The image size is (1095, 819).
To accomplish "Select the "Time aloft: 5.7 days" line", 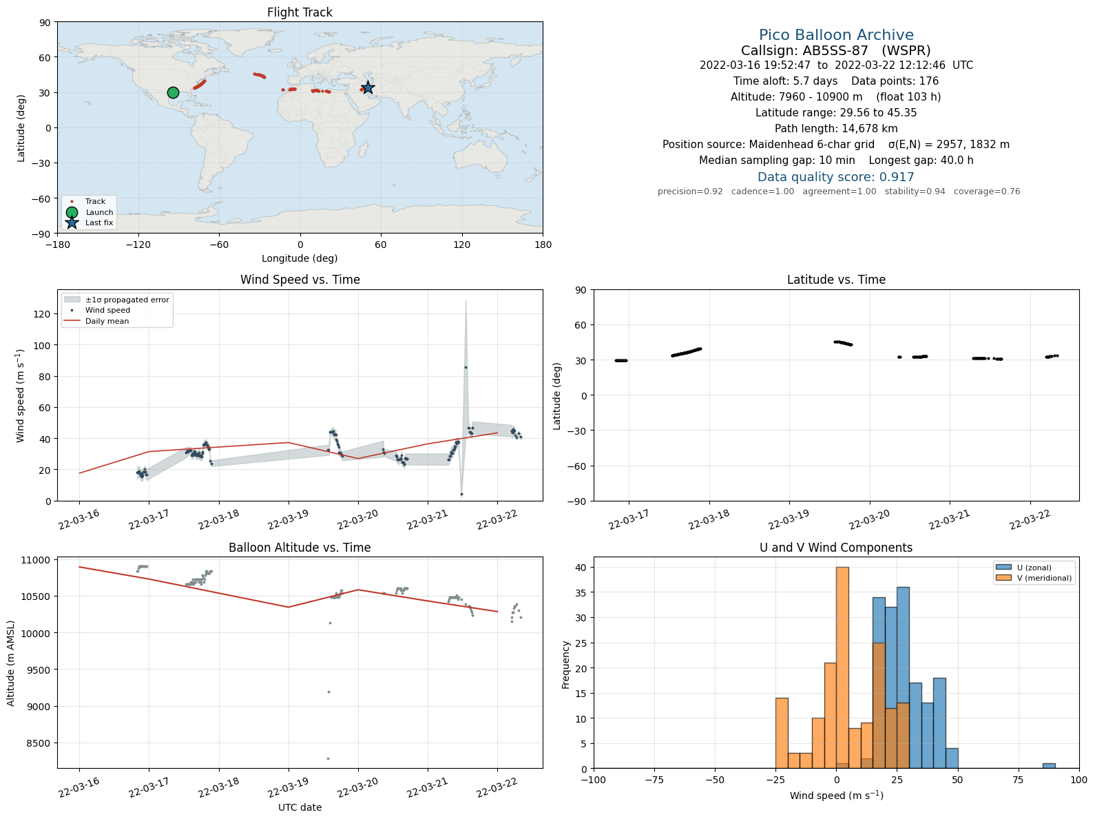I will pos(836,81).
